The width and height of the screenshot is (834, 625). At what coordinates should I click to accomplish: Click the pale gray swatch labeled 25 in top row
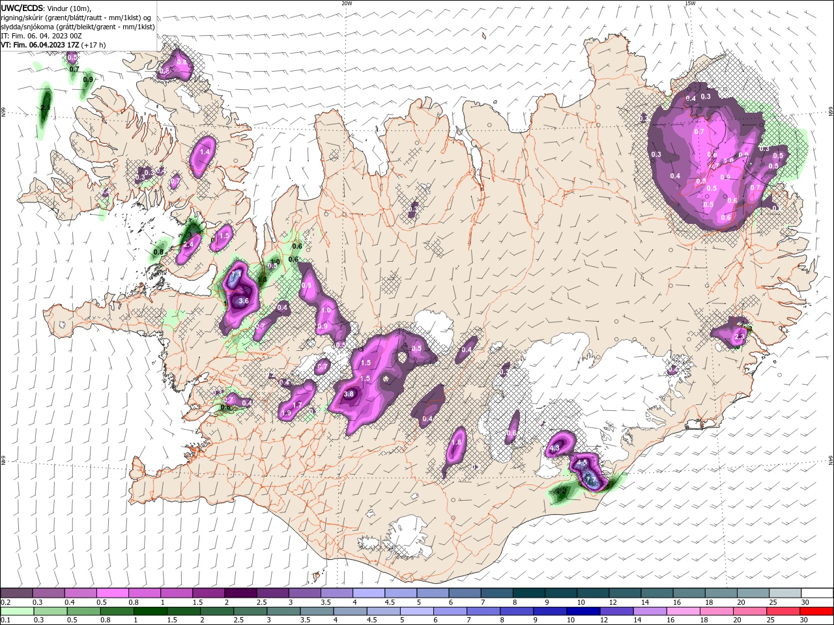[x=784, y=593]
